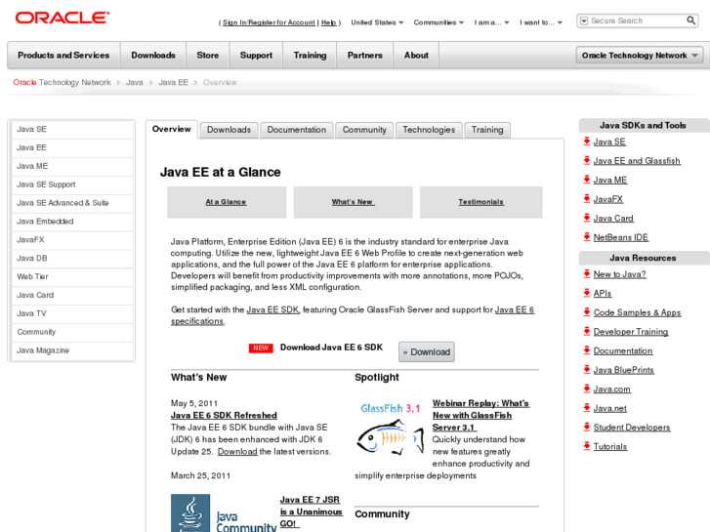Select Java TV in the sidebar
This screenshot has width=710, height=532.
click(72, 313)
